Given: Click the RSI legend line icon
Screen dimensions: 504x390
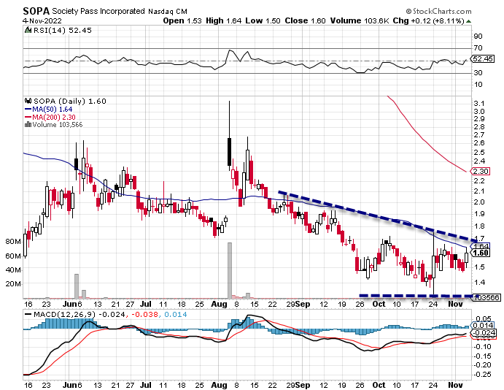Looking at the screenshot, I should (28, 30).
